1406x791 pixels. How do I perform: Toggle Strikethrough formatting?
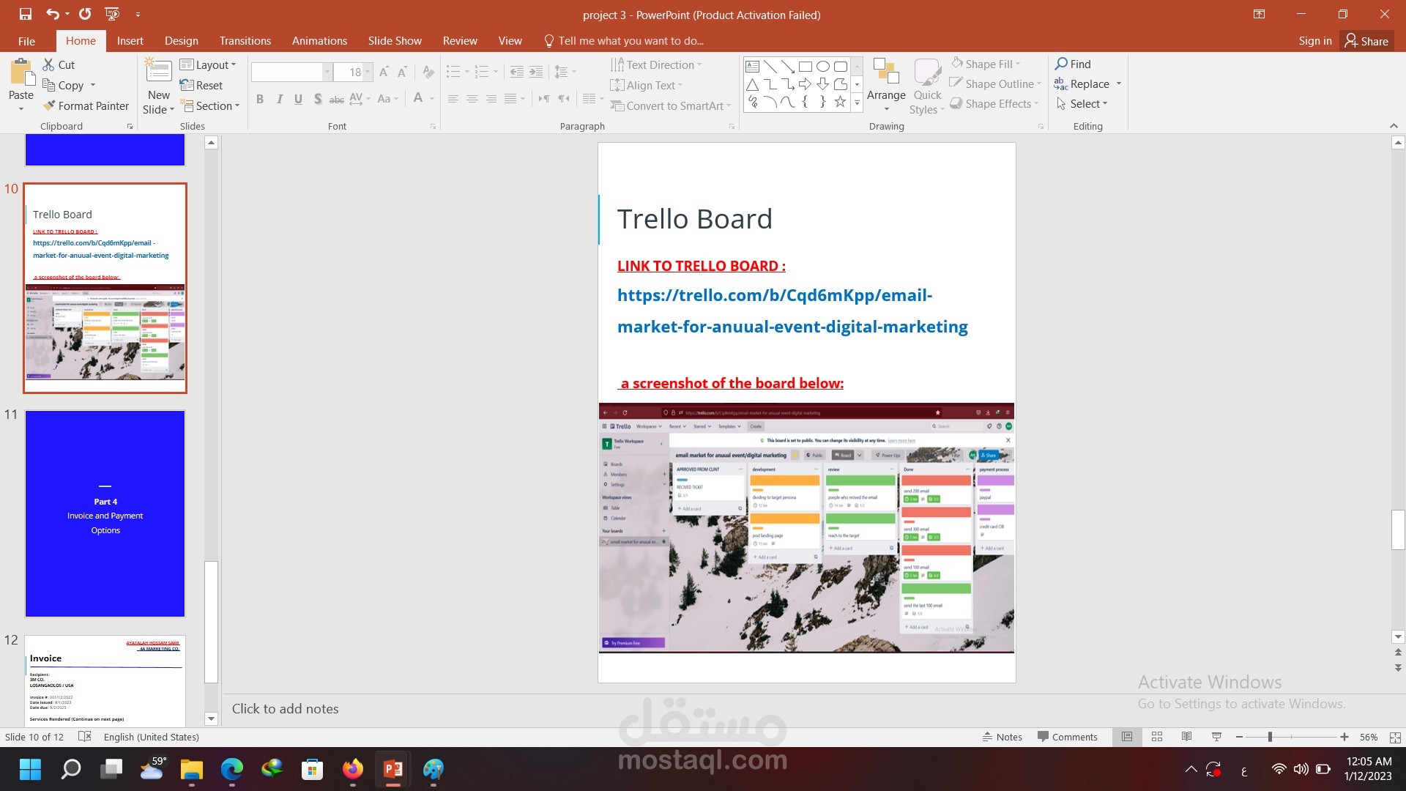coord(336,99)
